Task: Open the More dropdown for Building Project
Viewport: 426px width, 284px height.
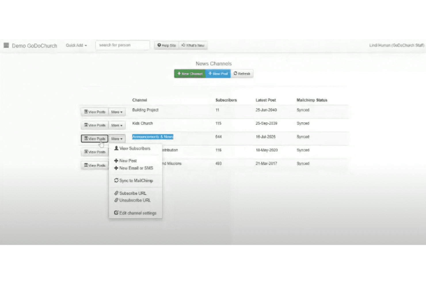Action: [x=117, y=112]
